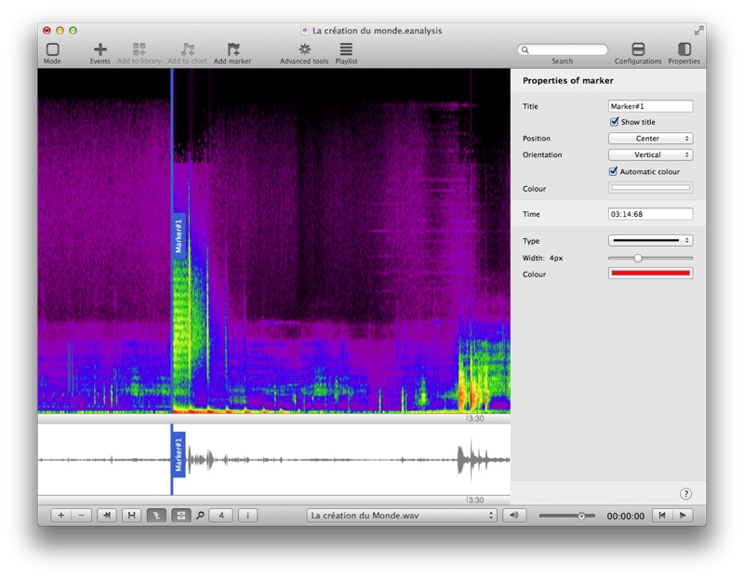Click the marker Width slider handle
The width and height of the screenshot is (744, 578).
click(638, 258)
